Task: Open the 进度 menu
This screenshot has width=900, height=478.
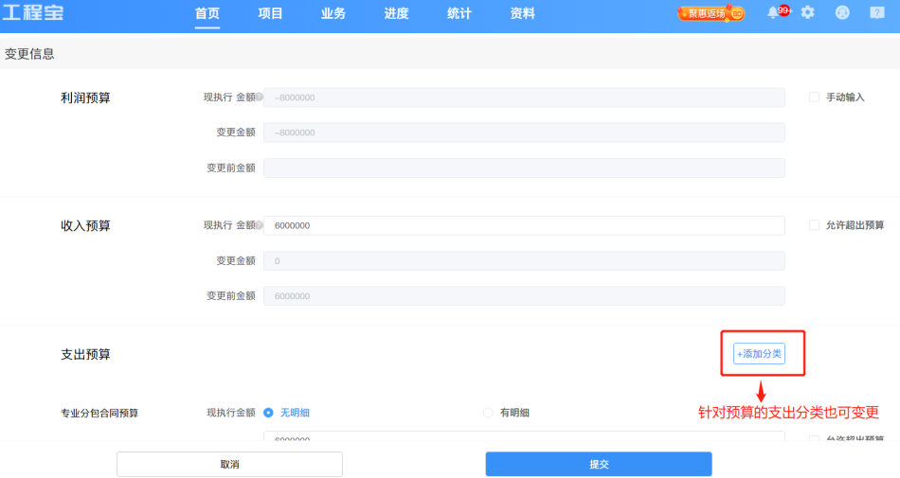Action: pyautogui.click(x=396, y=13)
